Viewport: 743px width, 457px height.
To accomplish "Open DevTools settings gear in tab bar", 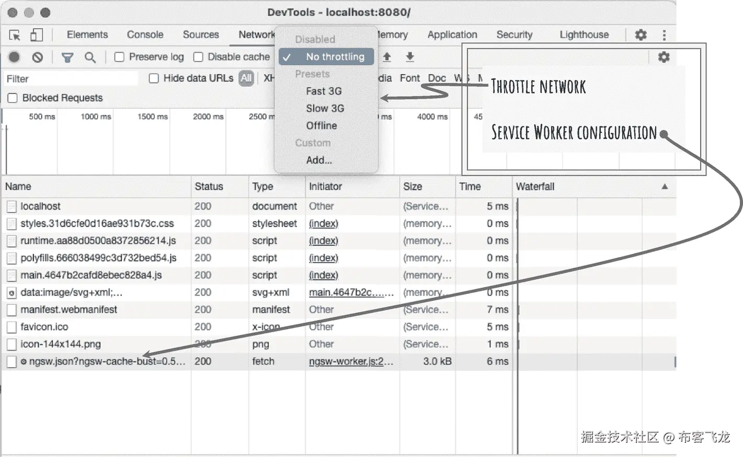I will point(641,35).
